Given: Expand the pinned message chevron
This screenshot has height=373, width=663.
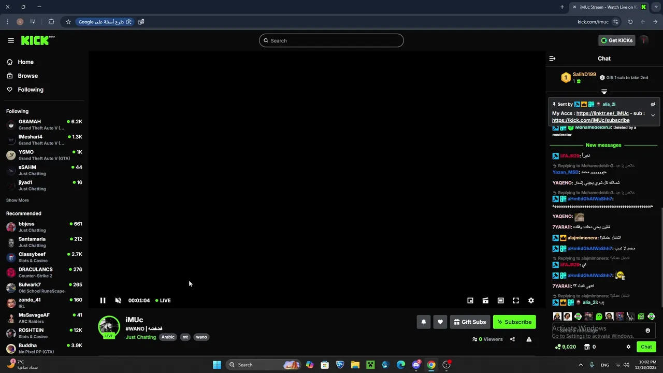Looking at the screenshot, I should pos(653,115).
